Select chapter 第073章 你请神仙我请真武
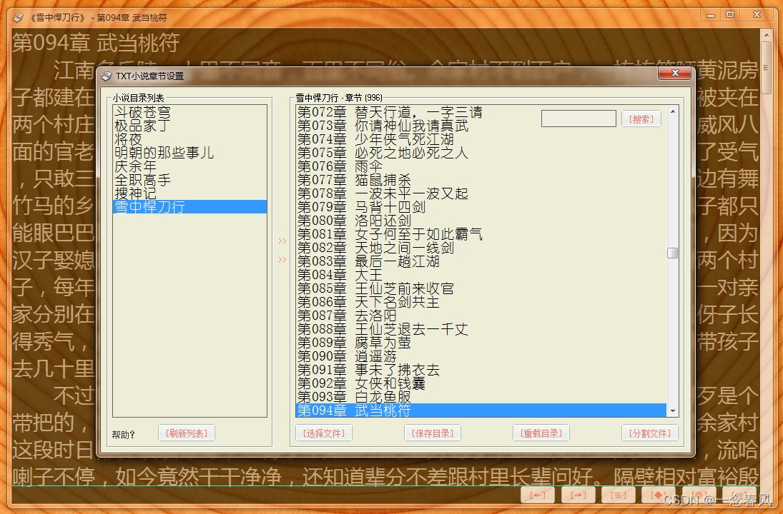The image size is (783, 514). (x=481, y=126)
